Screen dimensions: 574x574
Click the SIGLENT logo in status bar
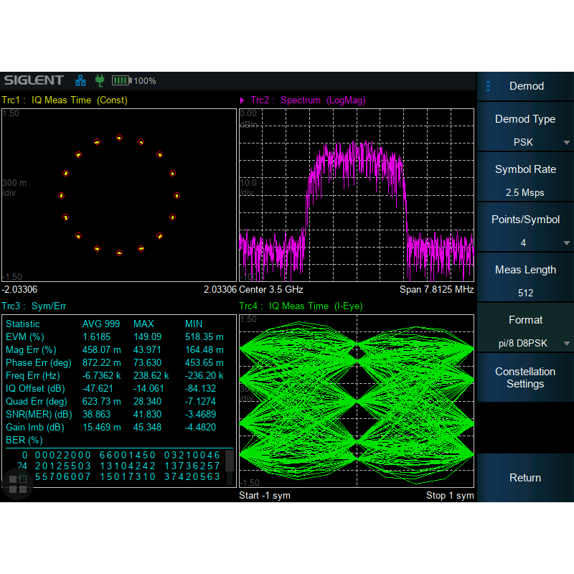(x=34, y=80)
